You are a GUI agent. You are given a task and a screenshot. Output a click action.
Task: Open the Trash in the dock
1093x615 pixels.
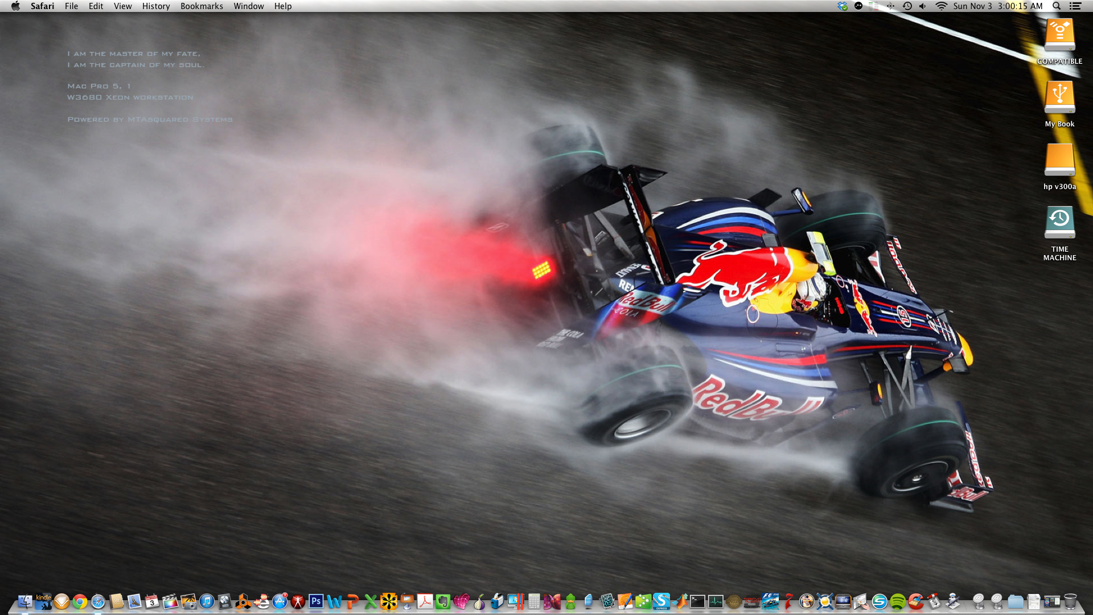pyautogui.click(x=1070, y=601)
